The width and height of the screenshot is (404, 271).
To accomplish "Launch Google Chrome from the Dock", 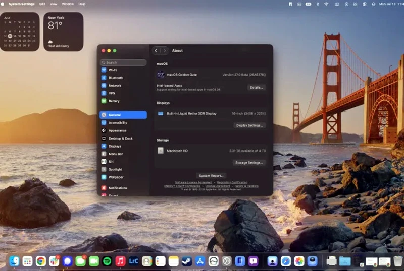I will 41,261.
